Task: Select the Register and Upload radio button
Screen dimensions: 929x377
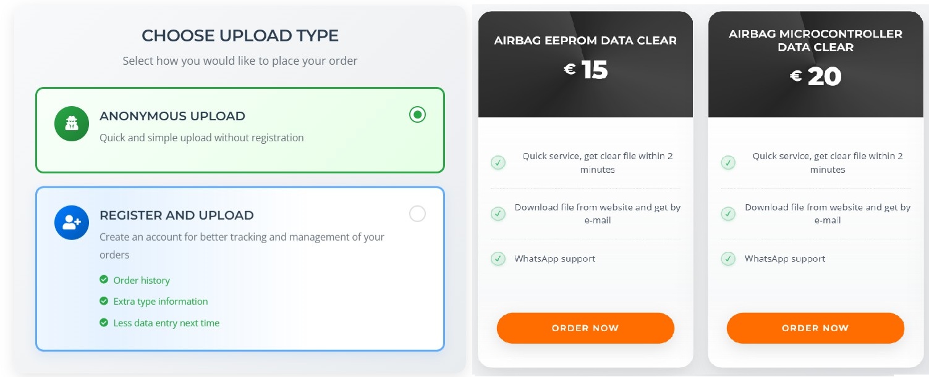Action: pos(417,214)
